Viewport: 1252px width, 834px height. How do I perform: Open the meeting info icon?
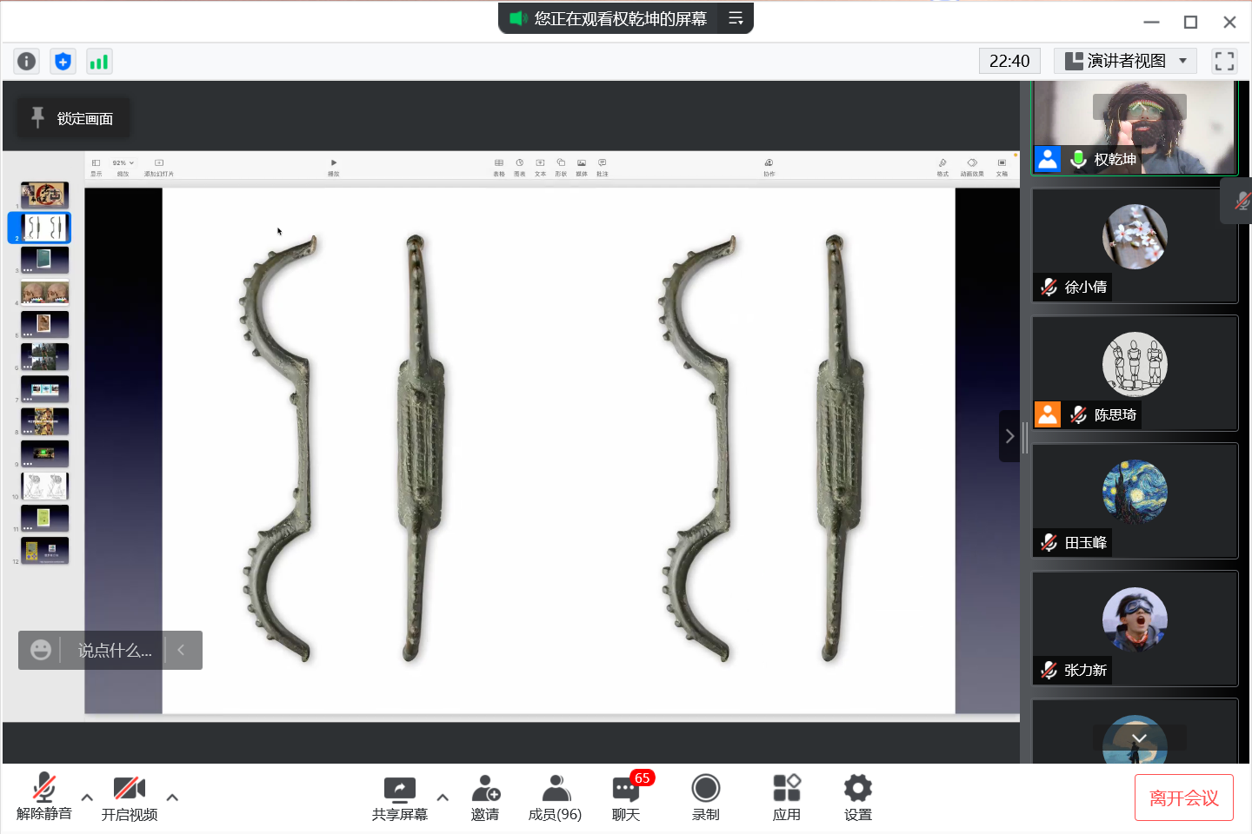[27, 62]
